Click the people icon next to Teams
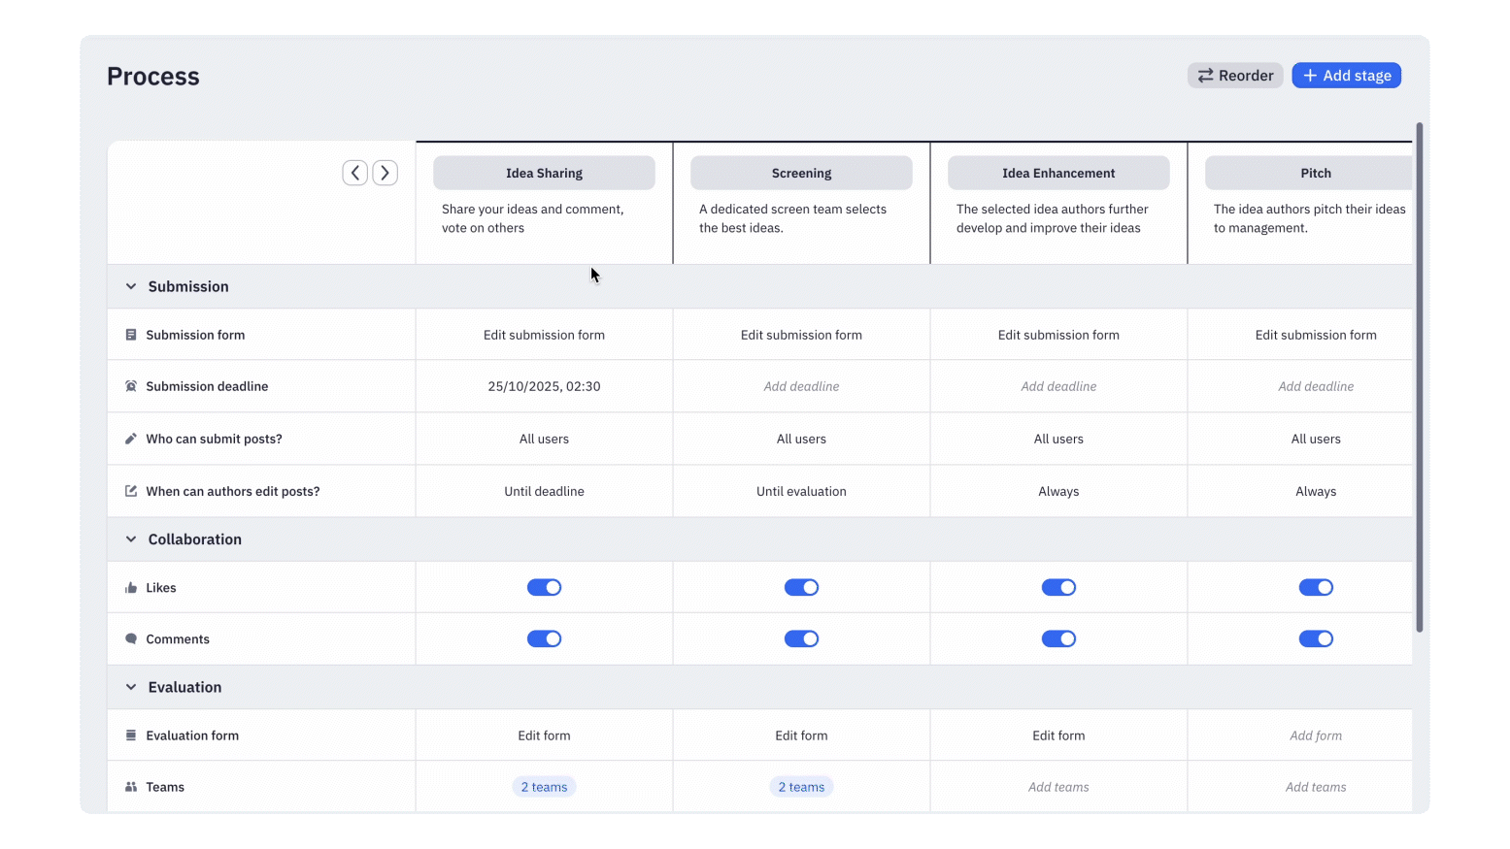The image size is (1510, 849). point(132,786)
